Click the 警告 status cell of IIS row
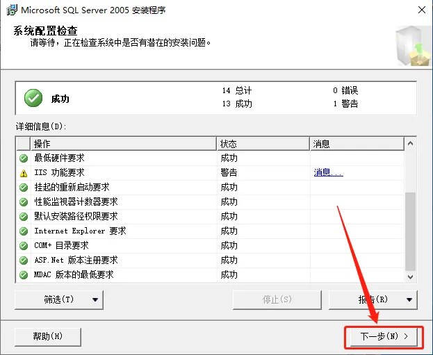 [229, 173]
